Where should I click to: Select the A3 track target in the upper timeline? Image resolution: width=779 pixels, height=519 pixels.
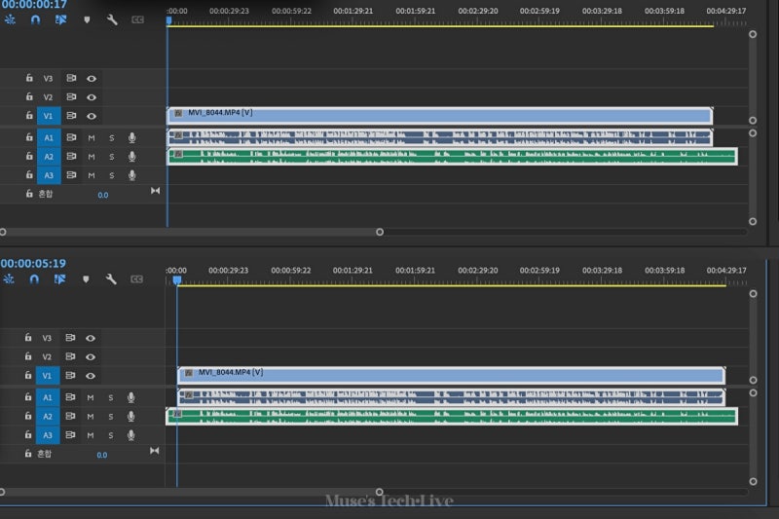click(x=49, y=175)
